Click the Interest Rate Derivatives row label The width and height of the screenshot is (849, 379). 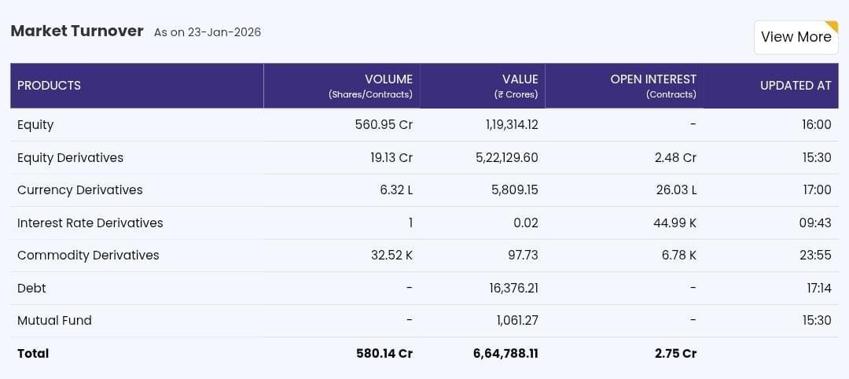tap(90, 223)
